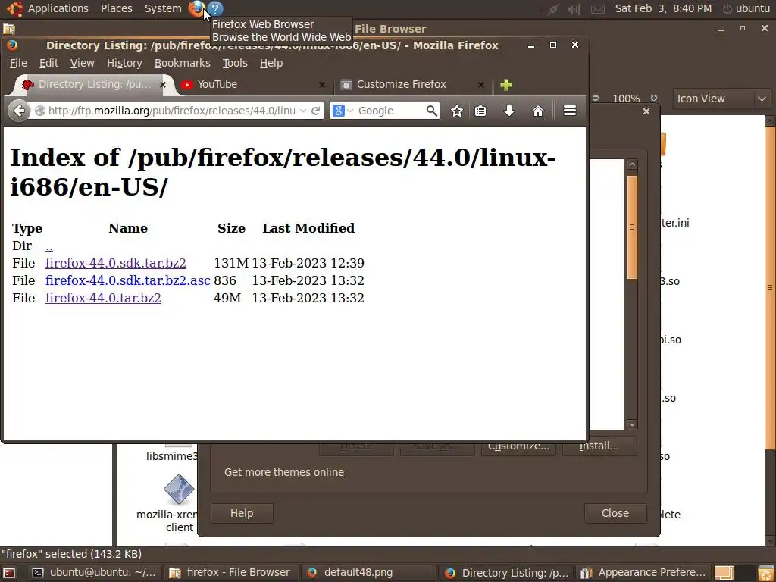Open firefox-44.0.sdk.tar.bz2 link
The image size is (776, 582).
pyautogui.click(x=116, y=263)
